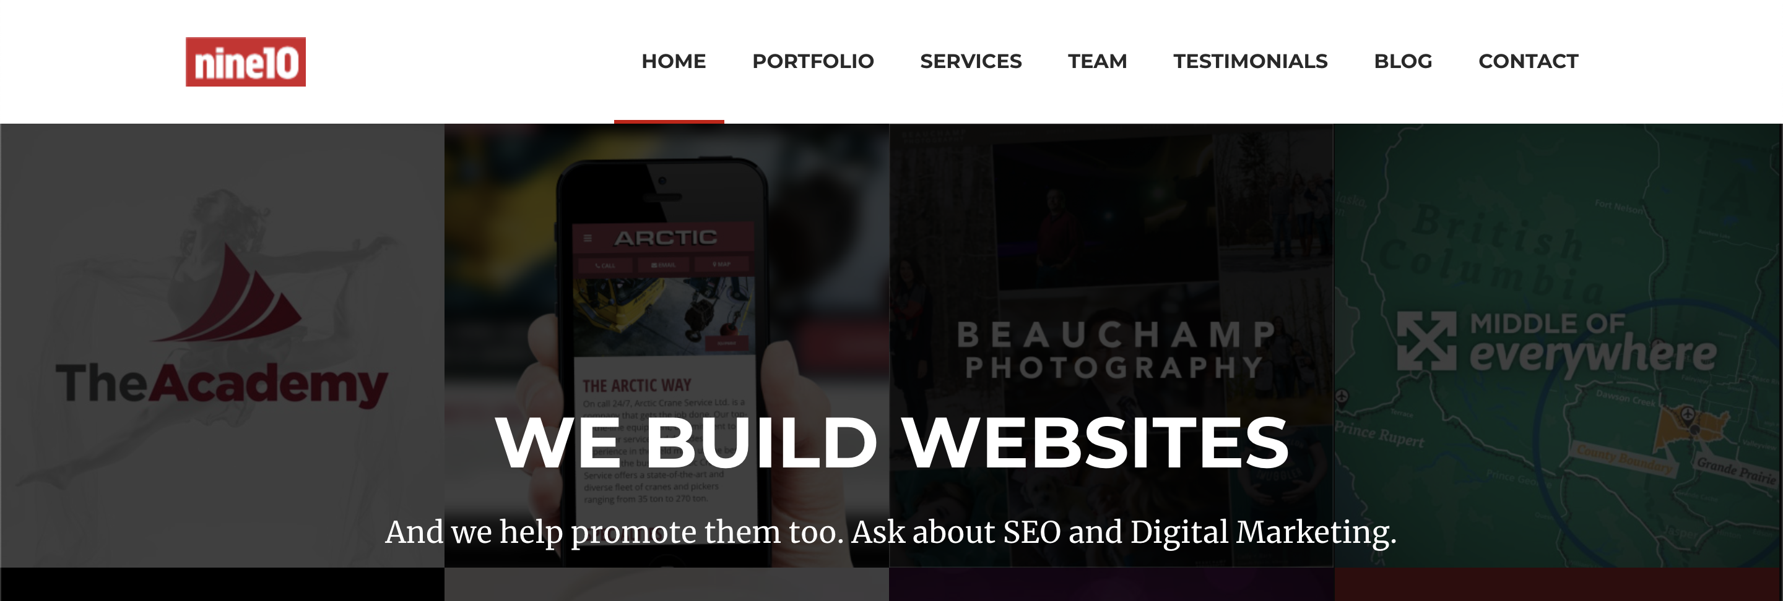Click the SEO and Digital Marketing tagline
Screen dimensions: 1783x601
891,532
